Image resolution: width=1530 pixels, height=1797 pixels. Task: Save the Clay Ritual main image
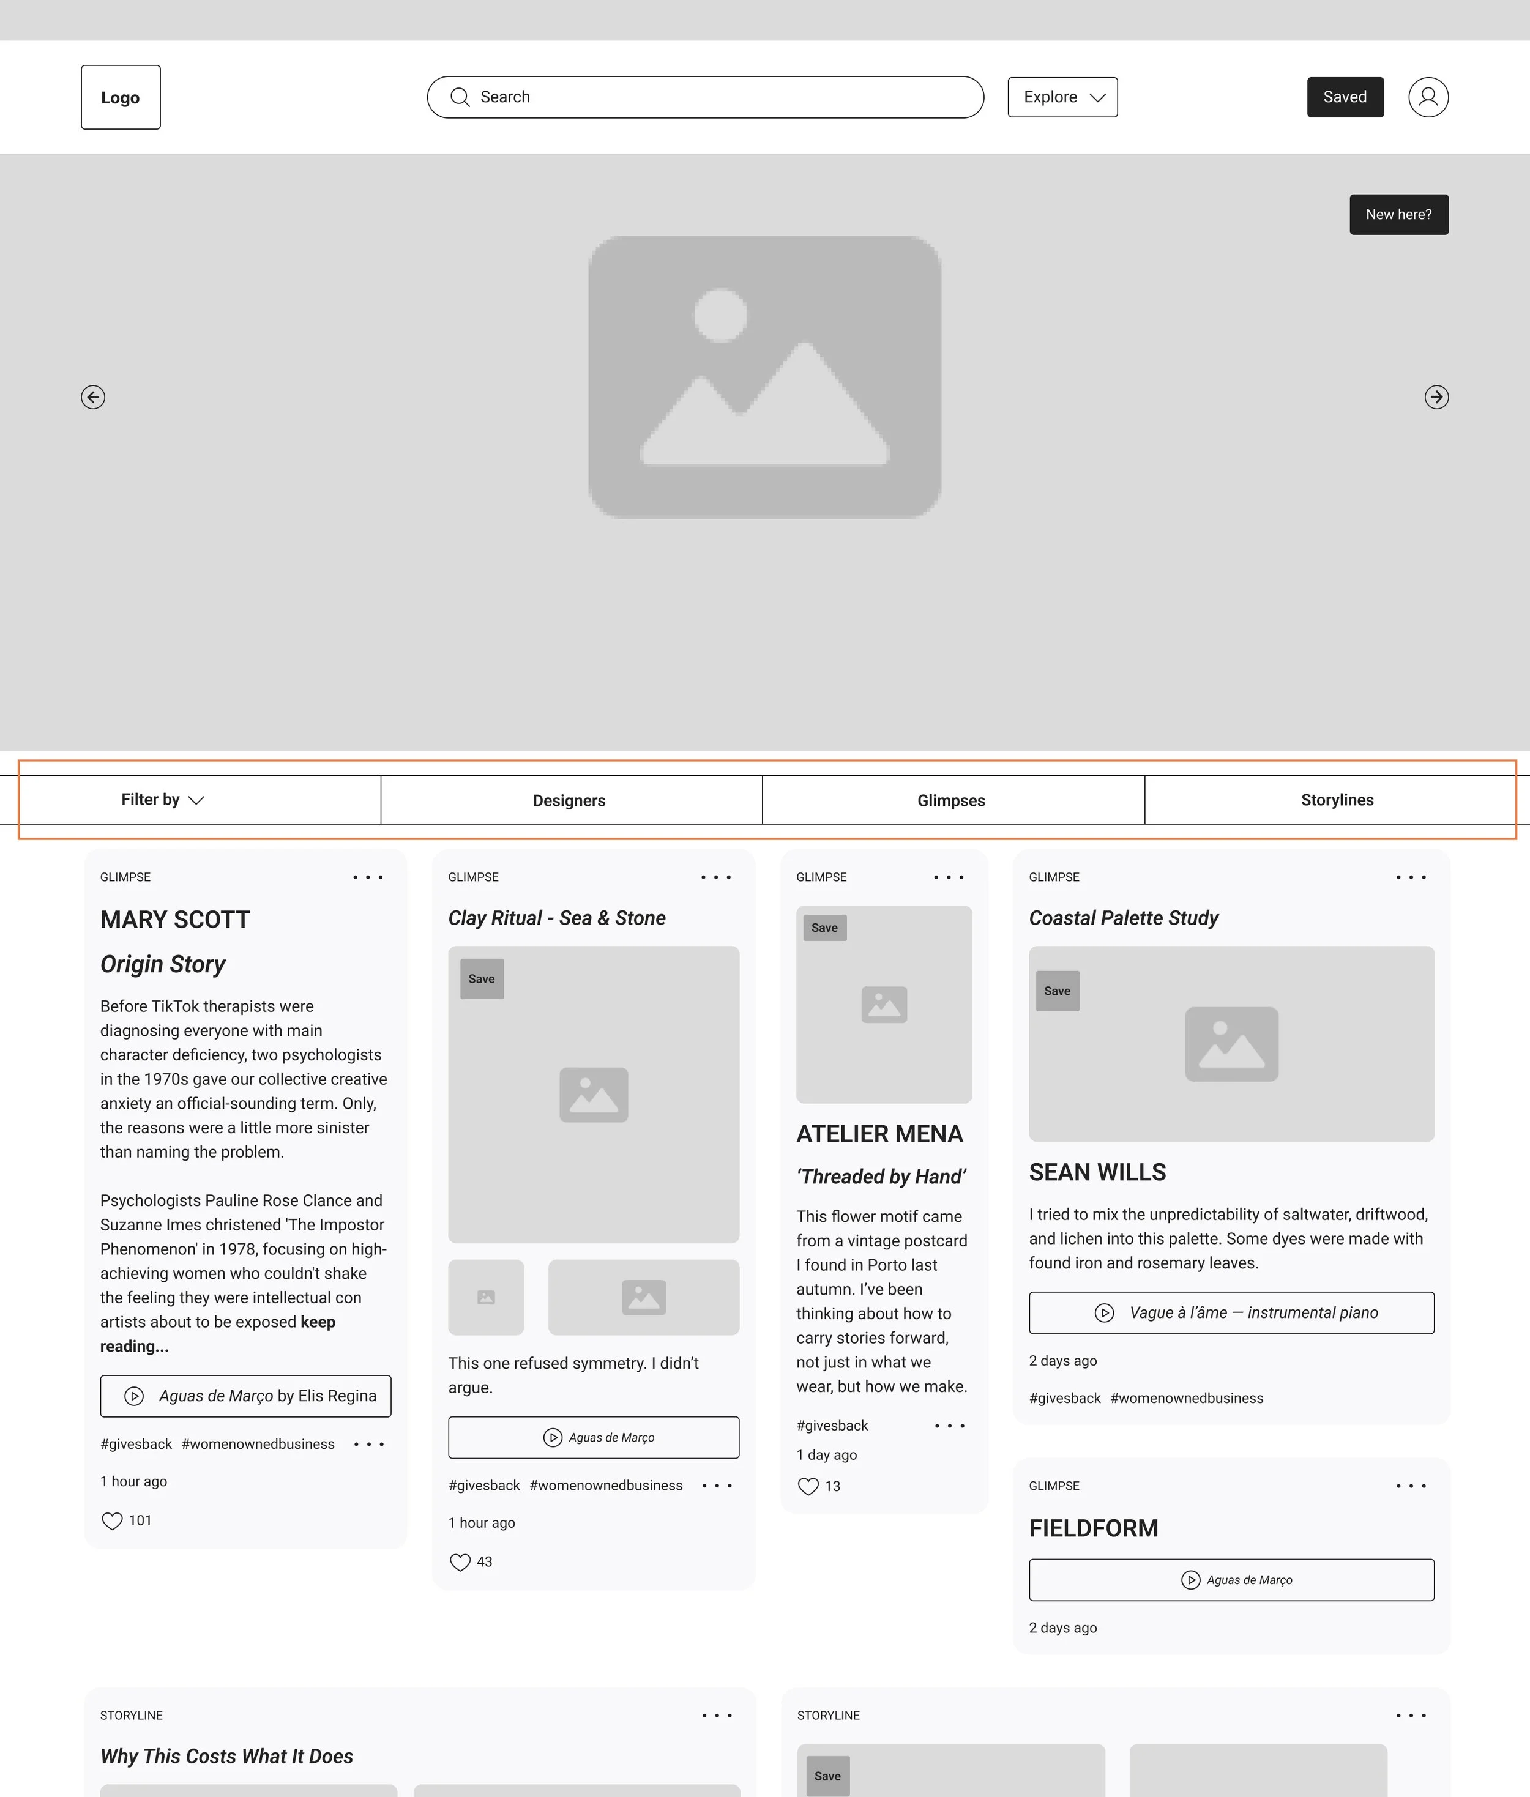pyautogui.click(x=482, y=979)
